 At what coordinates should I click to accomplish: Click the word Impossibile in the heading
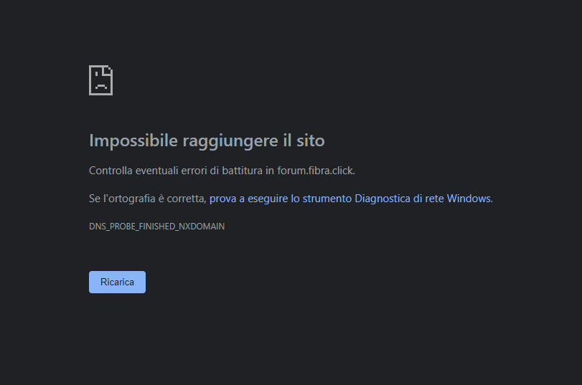point(133,141)
